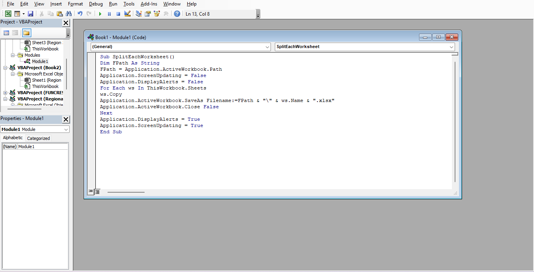Run the macro with the green play icon
Viewport: 534px width, 272px height.
[x=100, y=14]
